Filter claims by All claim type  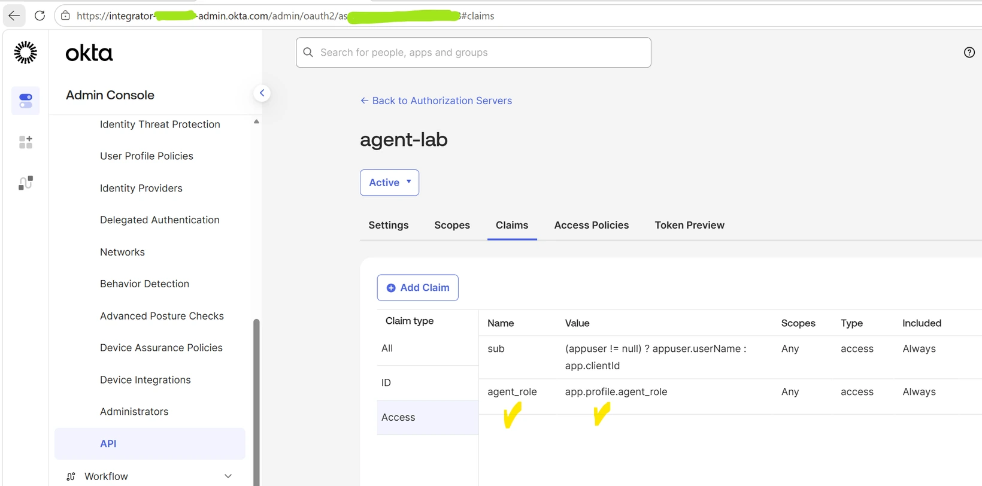(x=428, y=348)
